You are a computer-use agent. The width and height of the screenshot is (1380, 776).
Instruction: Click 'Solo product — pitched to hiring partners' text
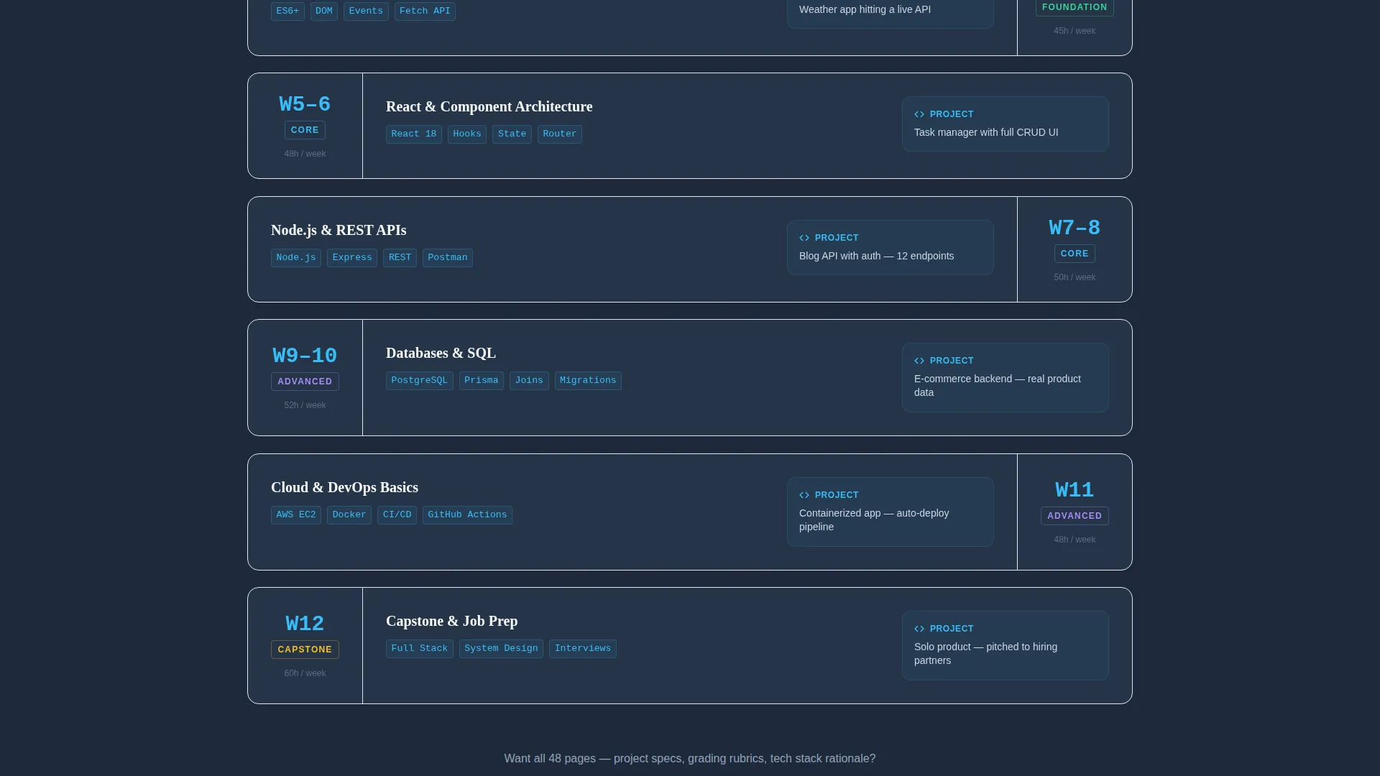click(x=985, y=654)
